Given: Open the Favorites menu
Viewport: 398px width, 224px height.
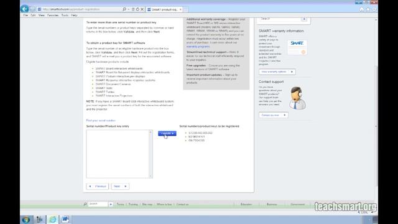Looking at the screenshot, I should point(53,15).
